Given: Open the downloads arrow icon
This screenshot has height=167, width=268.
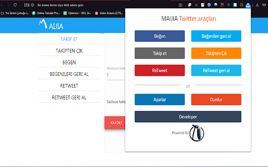Looking at the screenshot, I should [257, 5].
